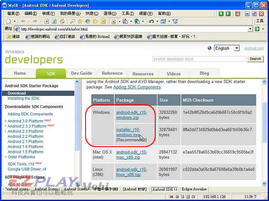
Task: Open Favorites with the yellow star icon
Action: coord(80,21)
